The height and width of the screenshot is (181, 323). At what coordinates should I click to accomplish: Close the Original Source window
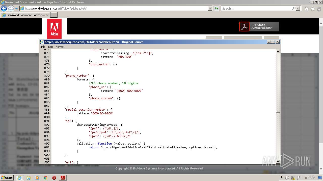pos(278,42)
